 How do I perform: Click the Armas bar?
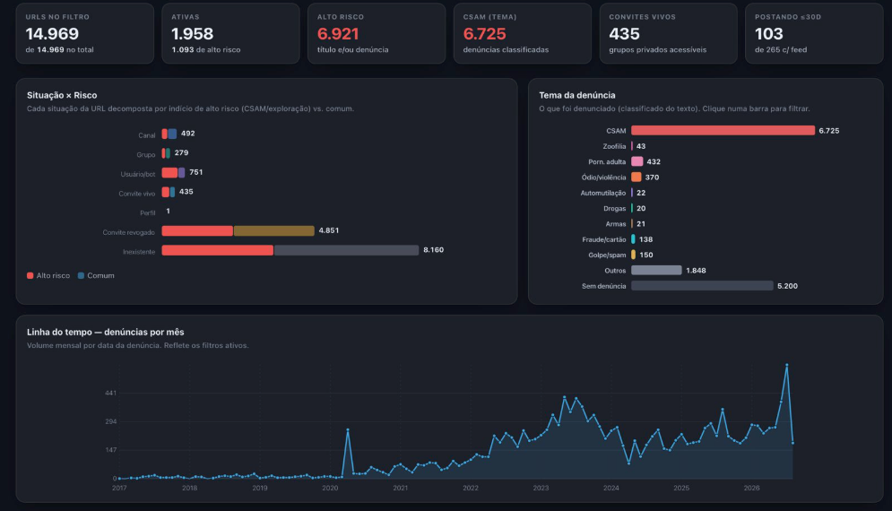click(632, 223)
